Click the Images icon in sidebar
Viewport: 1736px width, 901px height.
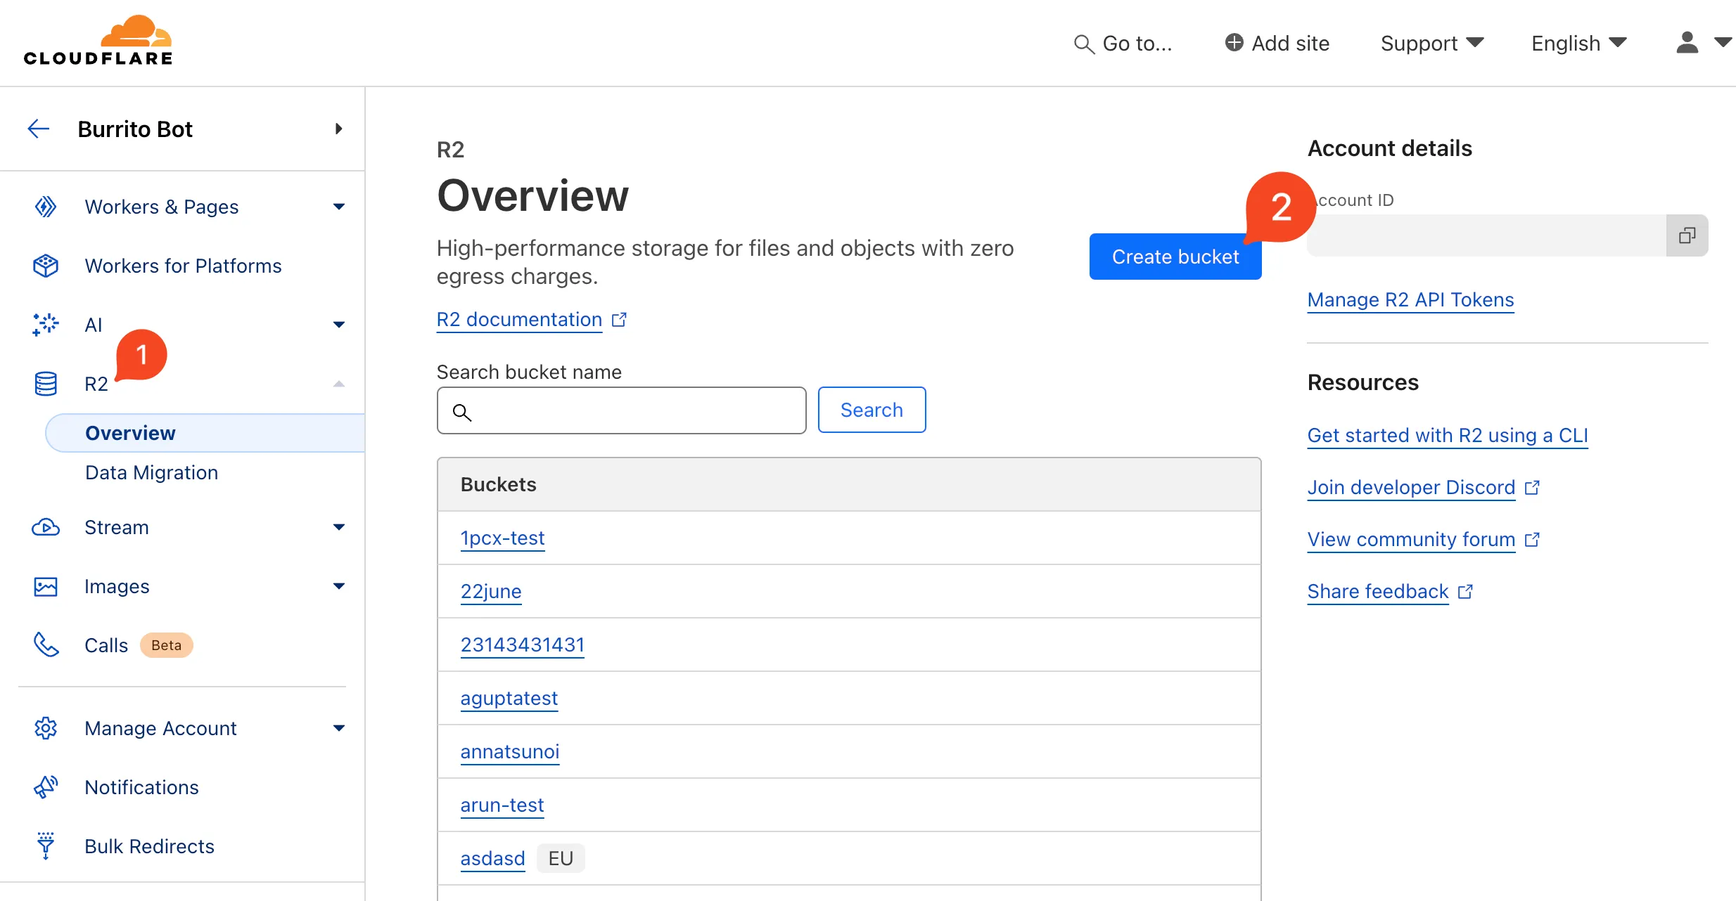click(46, 585)
